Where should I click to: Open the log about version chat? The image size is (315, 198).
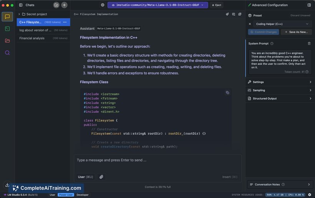click(x=43, y=30)
